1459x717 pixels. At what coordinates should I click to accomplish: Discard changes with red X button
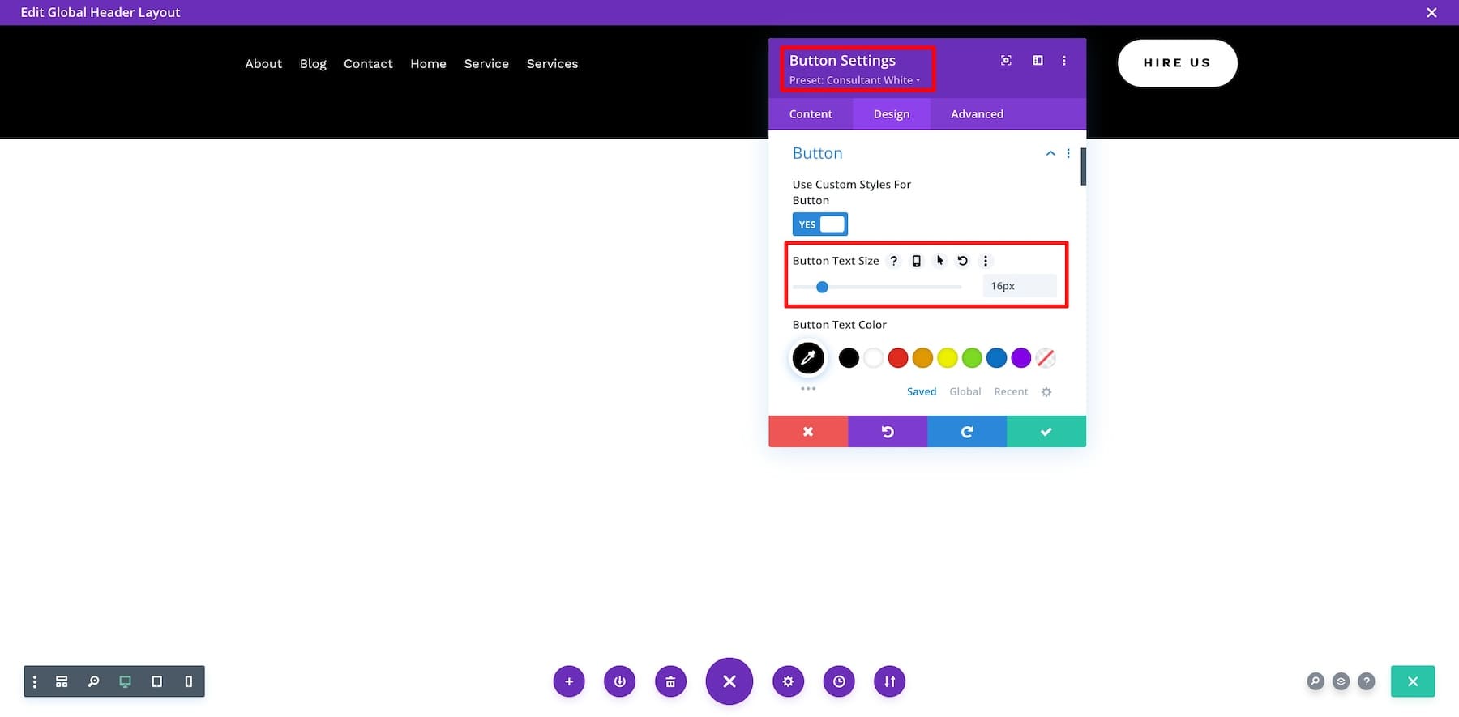pos(808,432)
